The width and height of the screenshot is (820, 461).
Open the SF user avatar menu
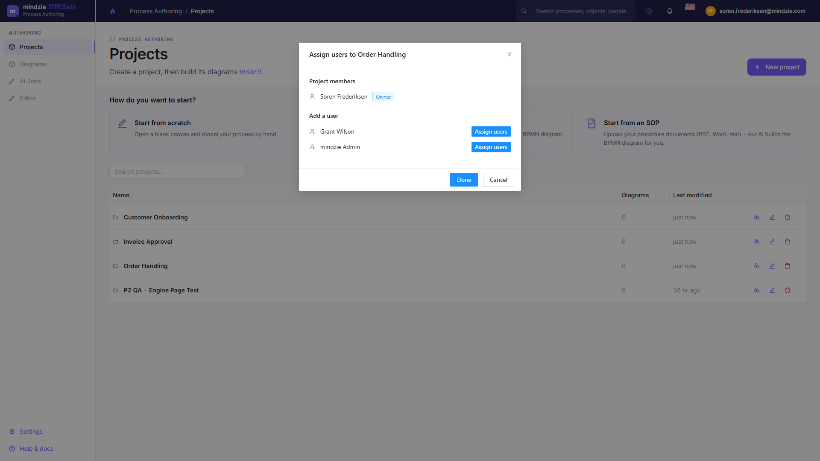(x=711, y=11)
